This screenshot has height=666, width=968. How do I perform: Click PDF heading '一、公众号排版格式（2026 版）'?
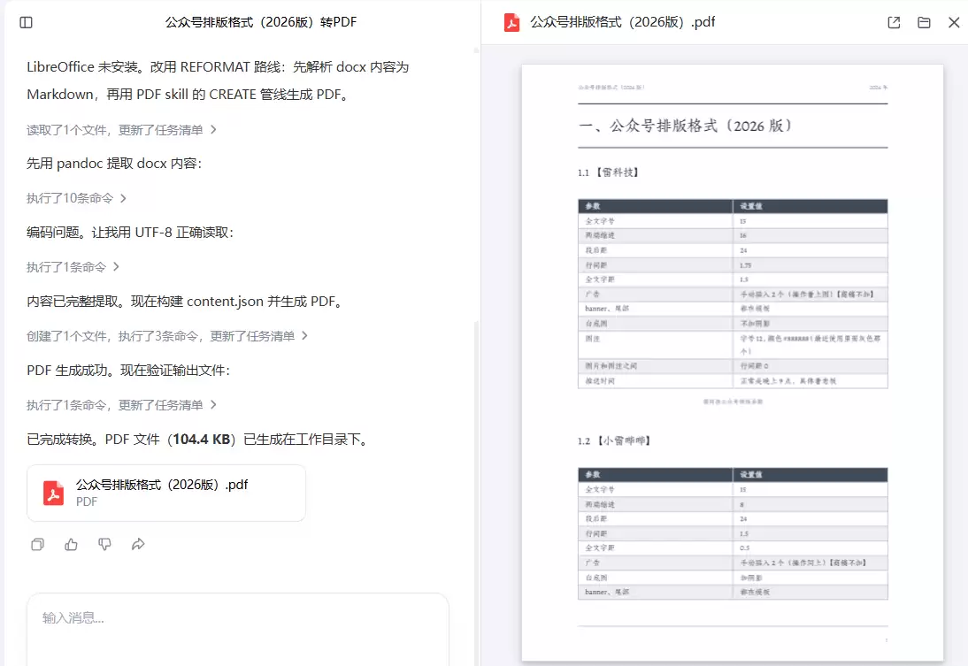686,126
